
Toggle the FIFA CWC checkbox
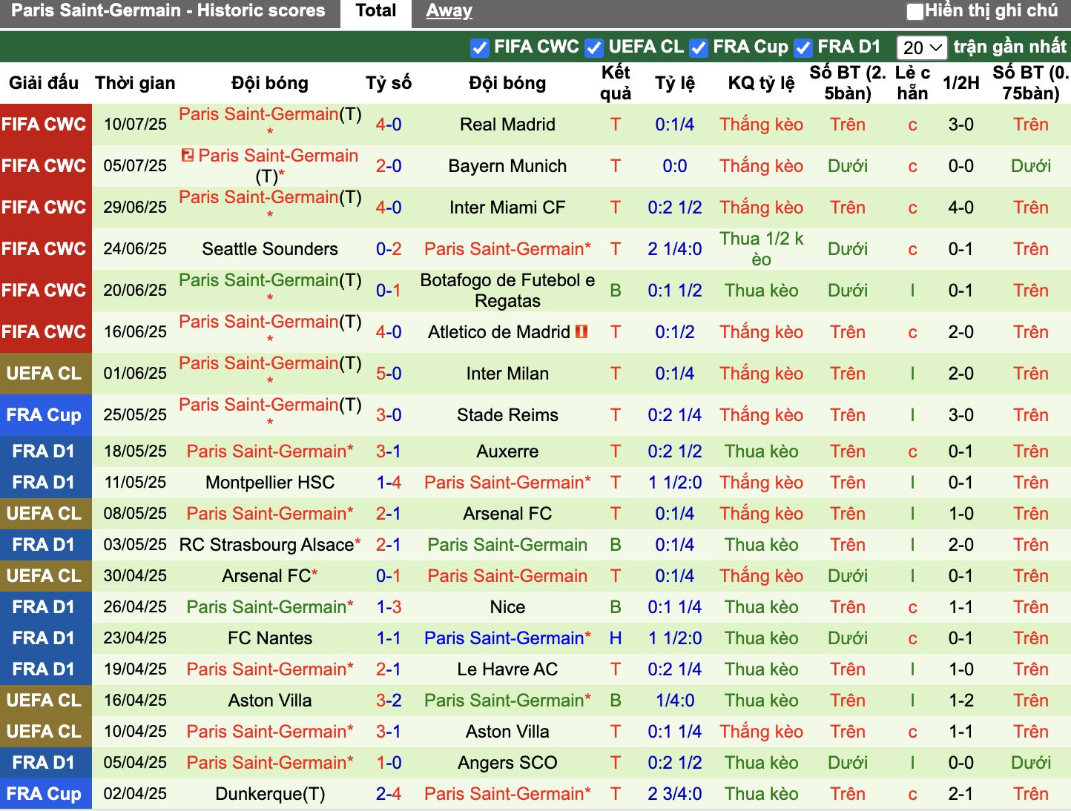479,47
